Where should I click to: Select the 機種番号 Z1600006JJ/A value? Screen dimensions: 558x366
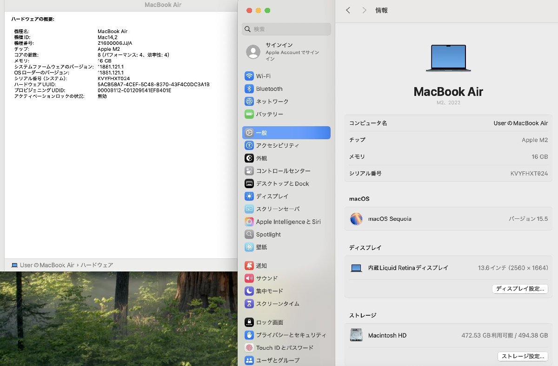pyautogui.click(x=115, y=43)
